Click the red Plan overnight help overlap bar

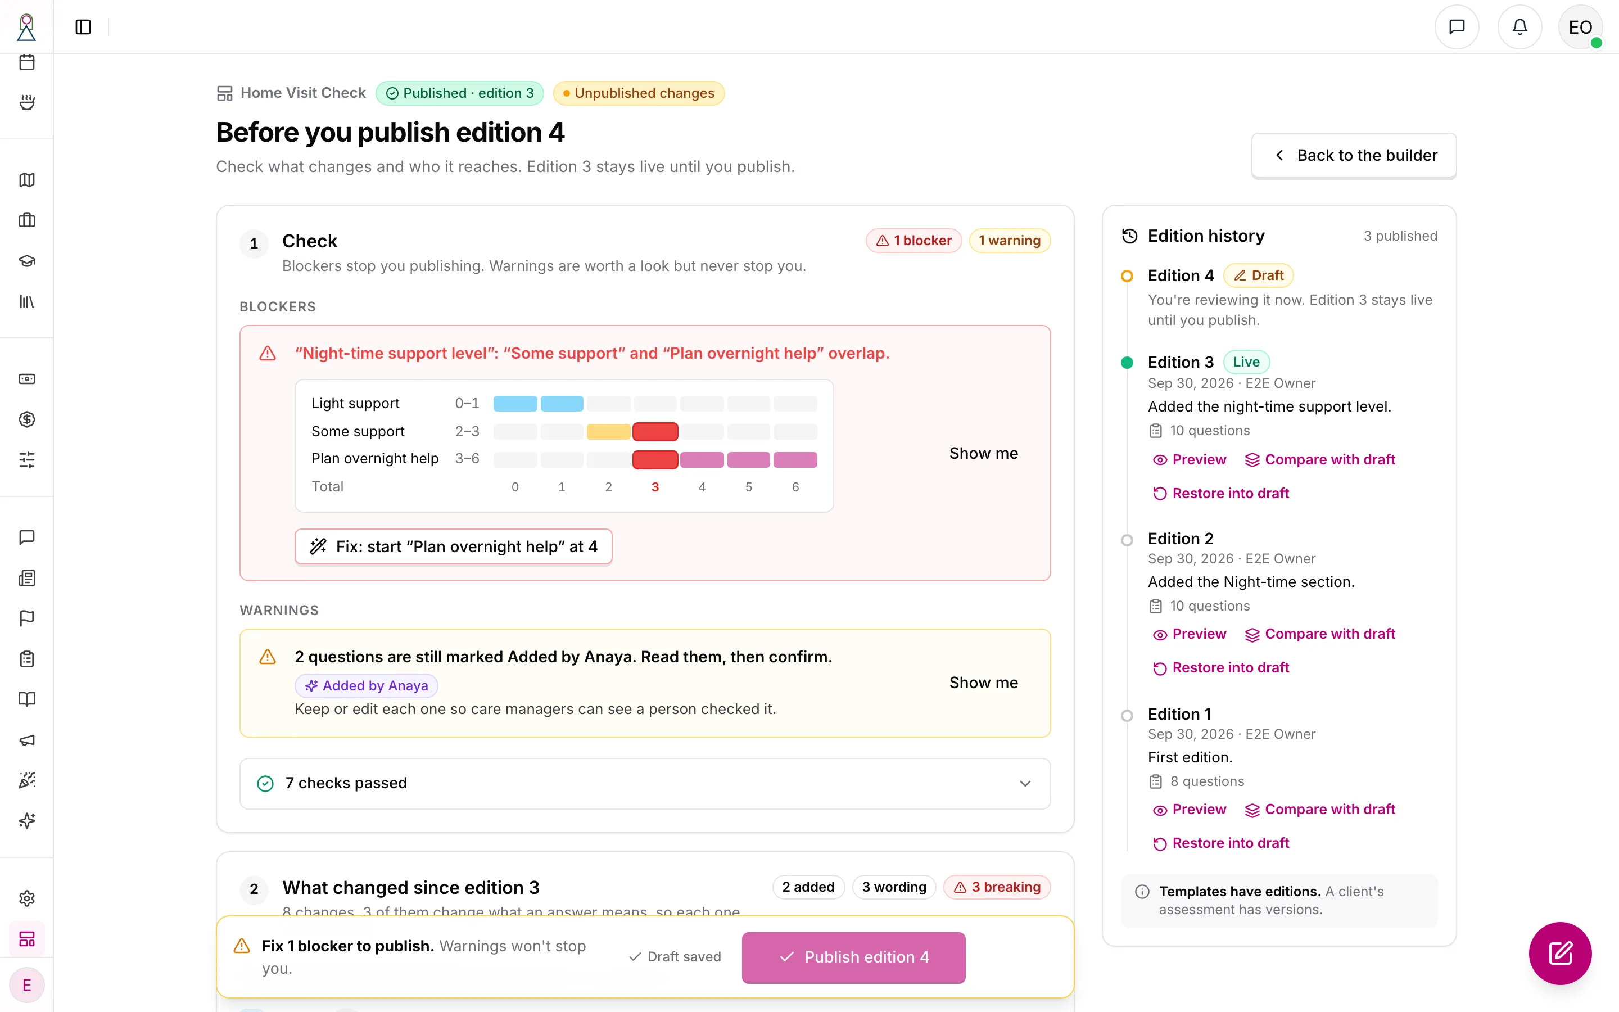(x=655, y=460)
